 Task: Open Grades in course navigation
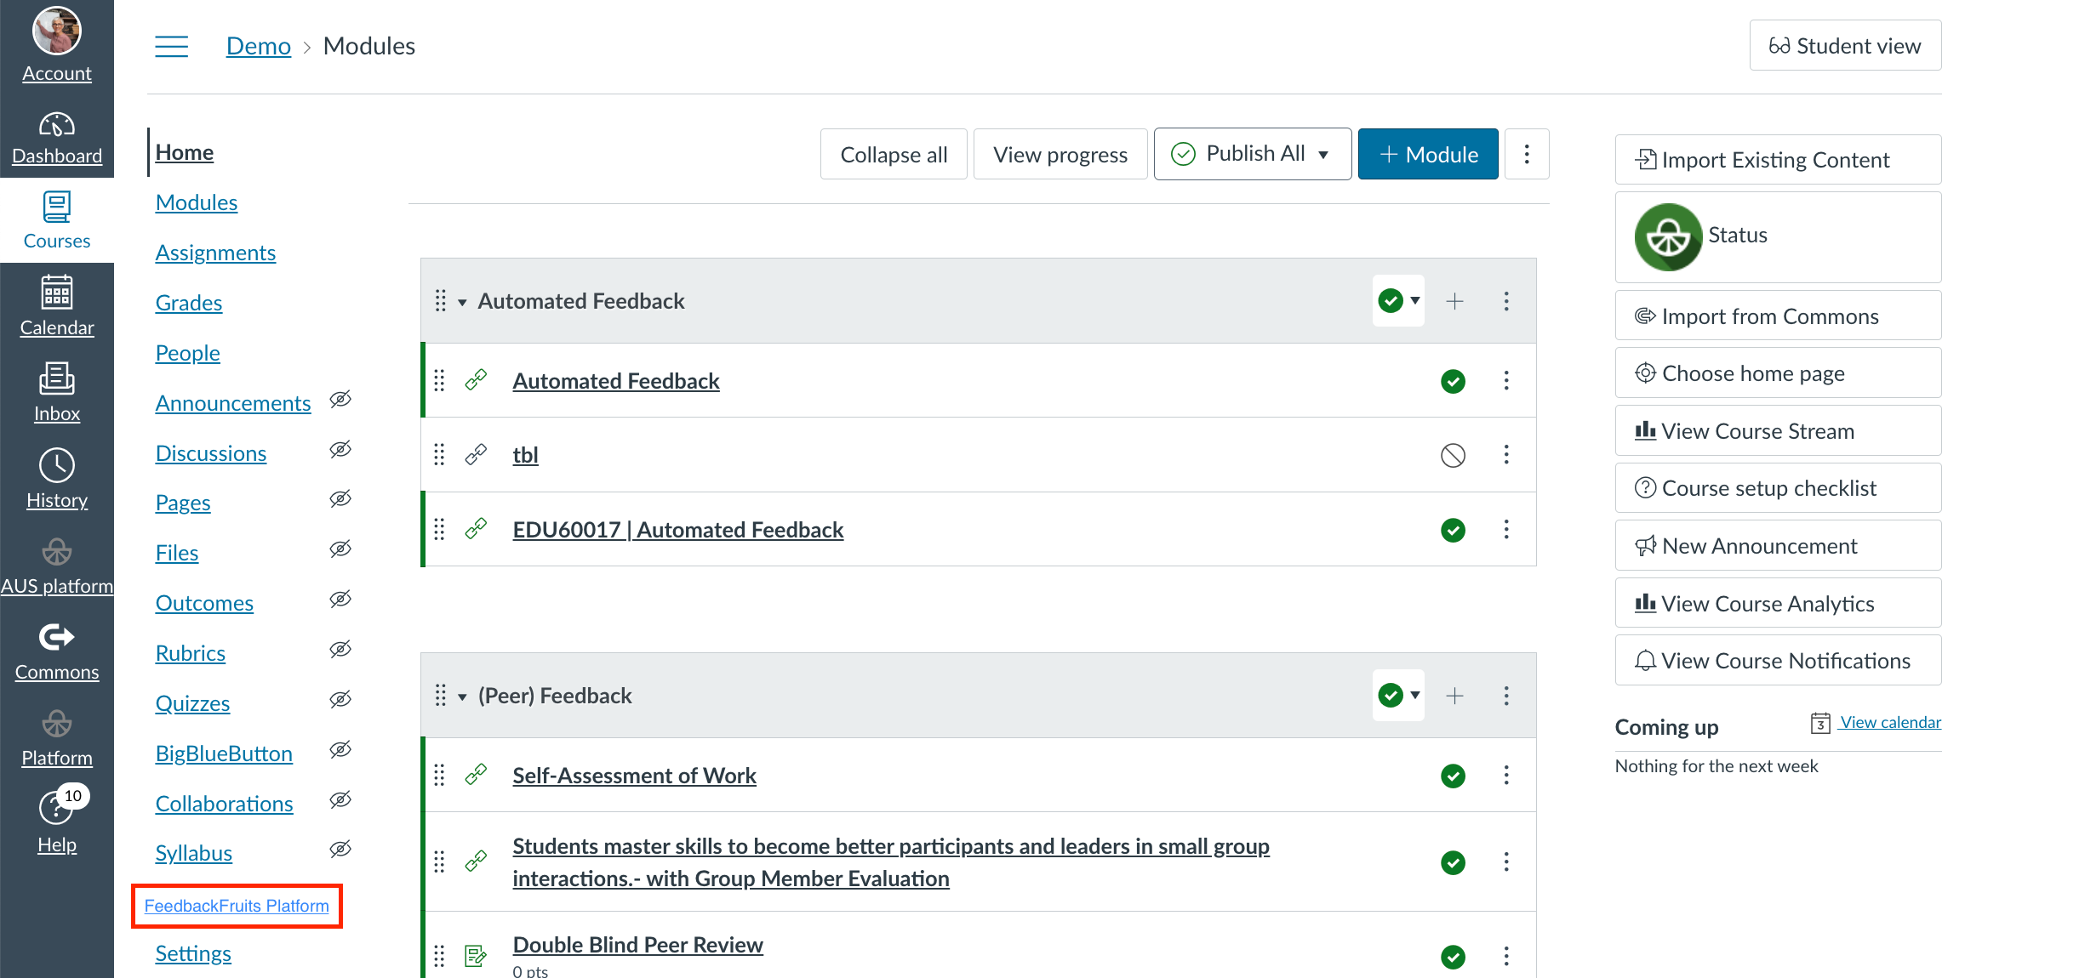pos(188,303)
